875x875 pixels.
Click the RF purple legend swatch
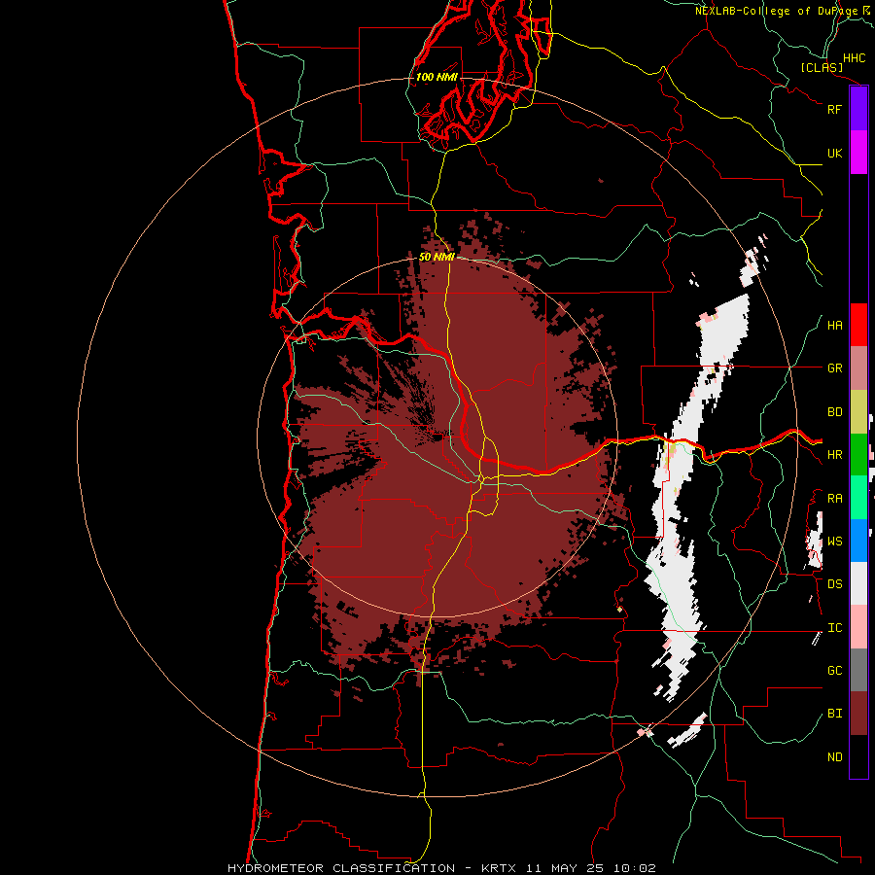pyautogui.click(x=858, y=109)
